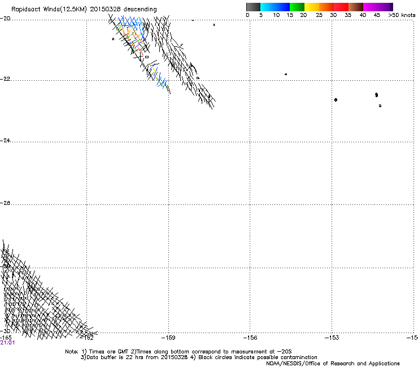
Task: Click the '-162' longitude axis label
Action: coord(87,338)
